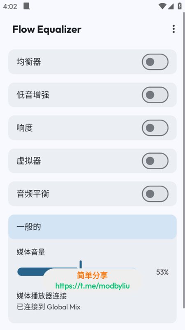Viewport: 185px width, 330px height.
Task: Tap the battery status icon
Action: click(180, 6)
